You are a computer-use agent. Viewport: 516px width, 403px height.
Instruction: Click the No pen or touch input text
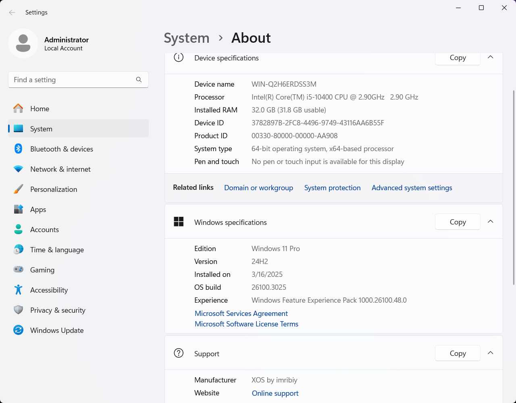(x=328, y=162)
